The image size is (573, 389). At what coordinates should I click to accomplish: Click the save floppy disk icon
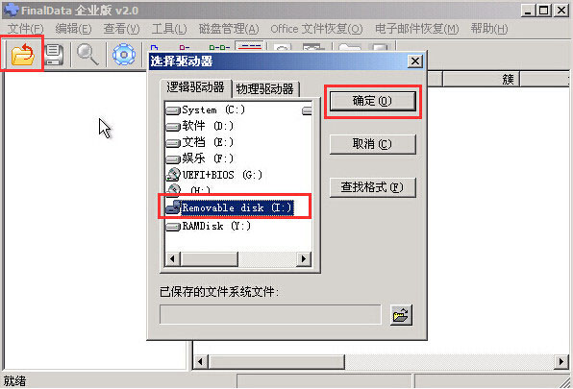point(54,55)
